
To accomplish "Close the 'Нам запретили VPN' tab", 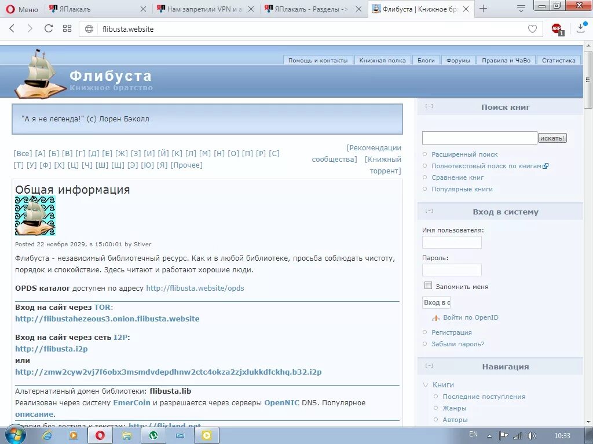I will (251, 9).
